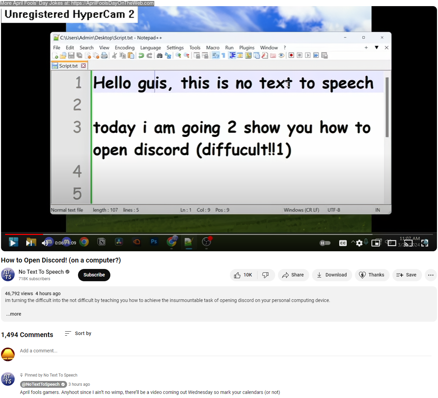The height and width of the screenshot is (398, 438).
Task: Share the video
Action: 293,275
